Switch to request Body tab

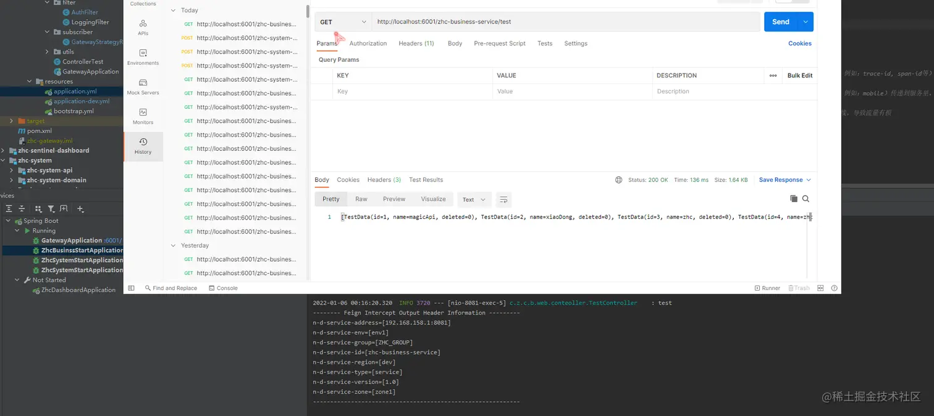455,43
